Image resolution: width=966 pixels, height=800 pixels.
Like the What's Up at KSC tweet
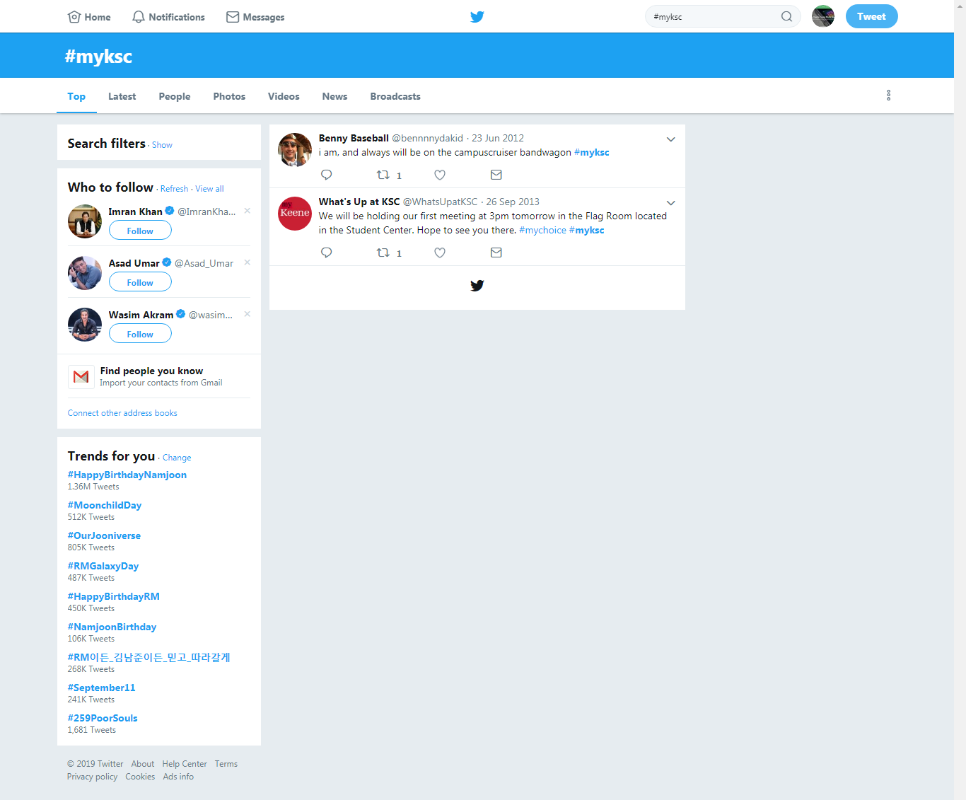click(x=440, y=253)
